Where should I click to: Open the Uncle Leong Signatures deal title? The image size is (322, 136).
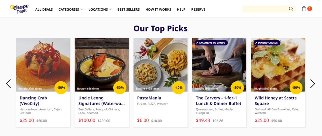pyautogui.click(x=101, y=101)
